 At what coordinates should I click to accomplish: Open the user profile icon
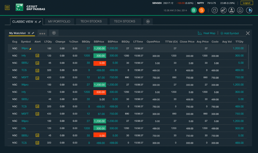pos(231,10)
